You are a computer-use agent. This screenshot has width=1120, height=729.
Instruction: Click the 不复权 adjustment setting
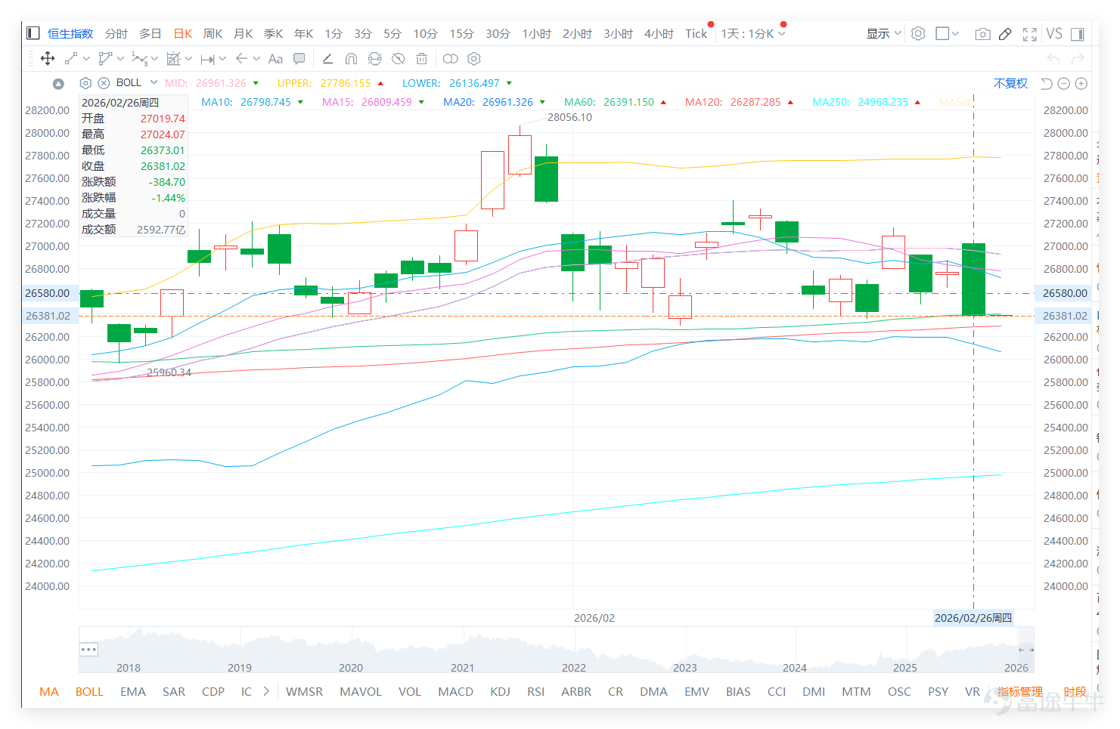1010,83
